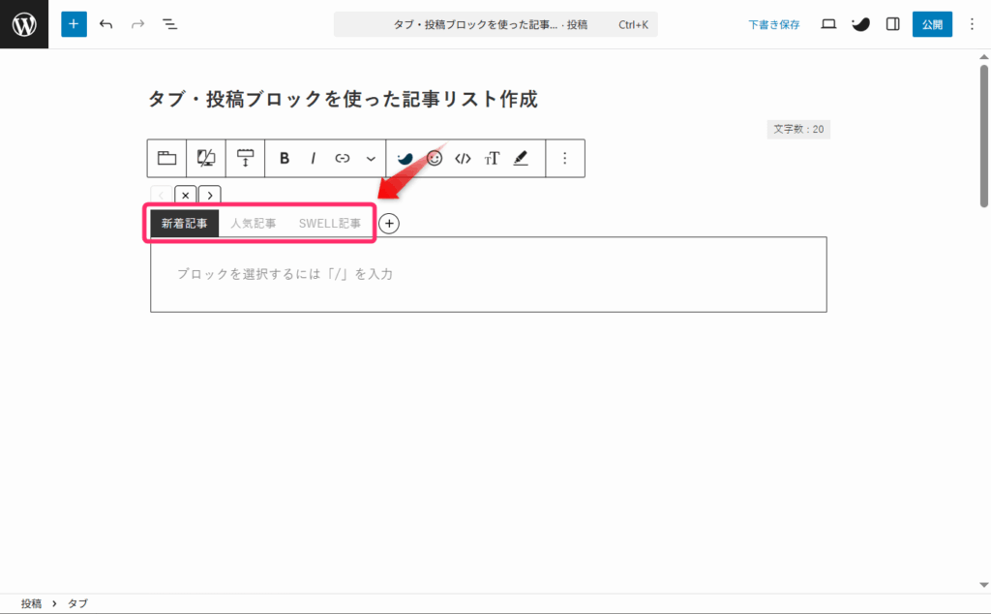Screen dimensions: 991x614
Task: Expand more rich text options chevron
Action: tap(371, 158)
